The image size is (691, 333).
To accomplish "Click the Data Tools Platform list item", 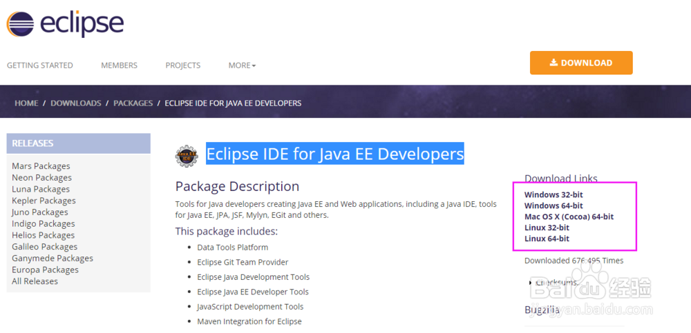I will click(233, 248).
